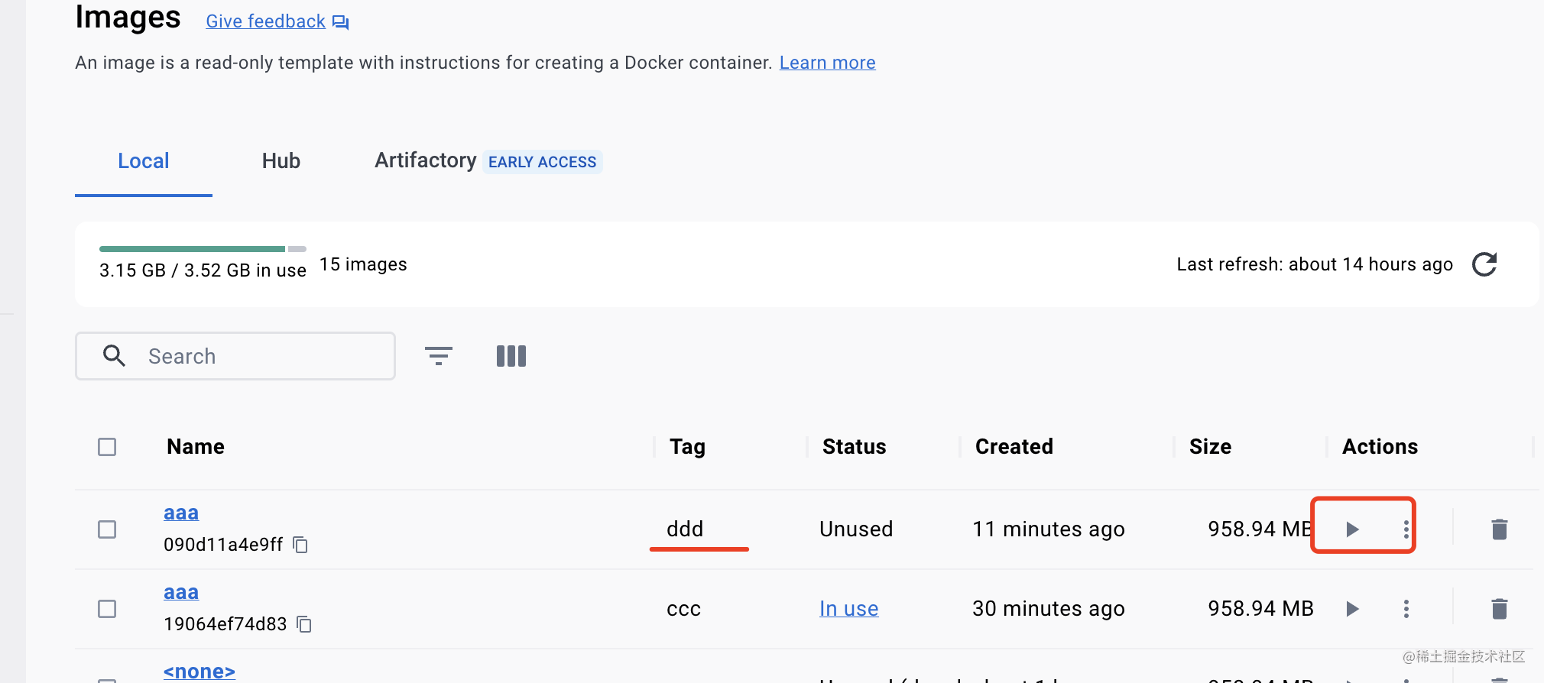Run the aaa:ccc image
The width and height of the screenshot is (1544, 683).
coord(1352,608)
